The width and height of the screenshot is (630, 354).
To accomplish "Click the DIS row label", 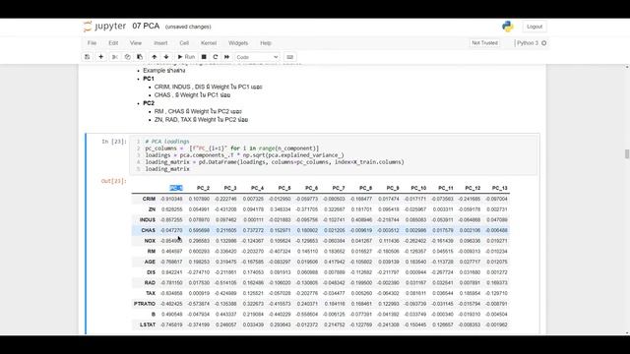I will [x=151, y=272].
